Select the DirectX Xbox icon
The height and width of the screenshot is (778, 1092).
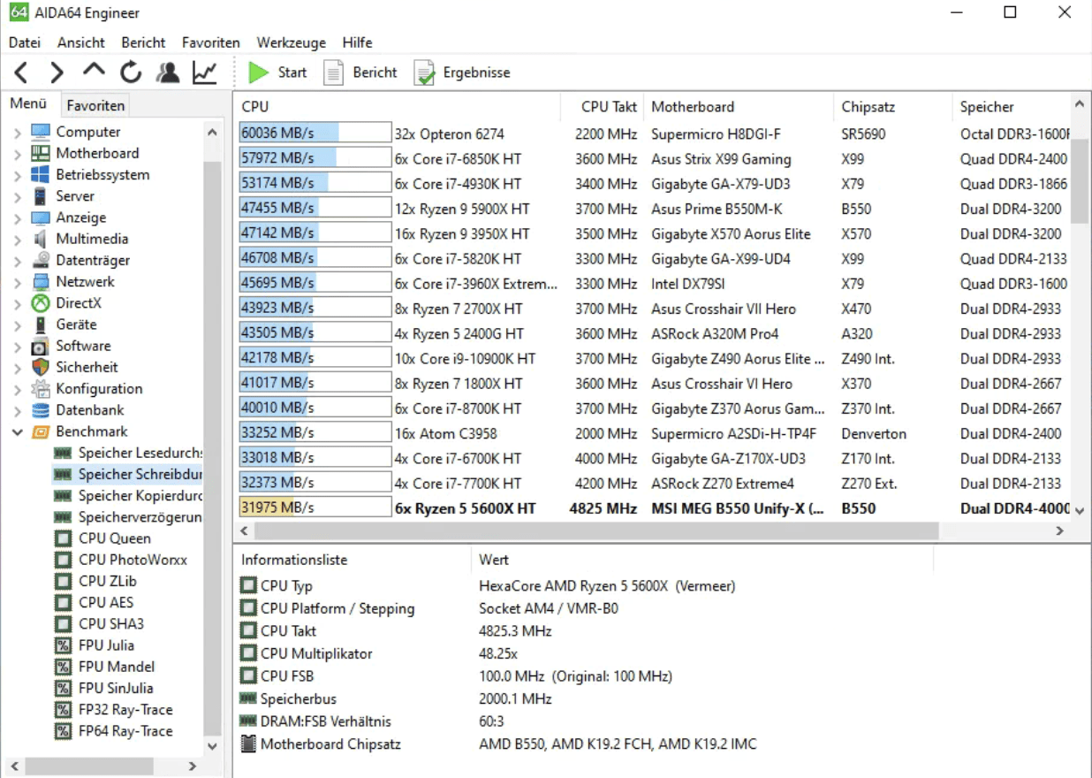[41, 303]
